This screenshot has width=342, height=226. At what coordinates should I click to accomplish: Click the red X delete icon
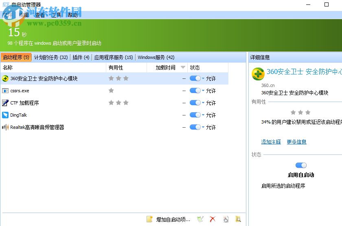213,219
